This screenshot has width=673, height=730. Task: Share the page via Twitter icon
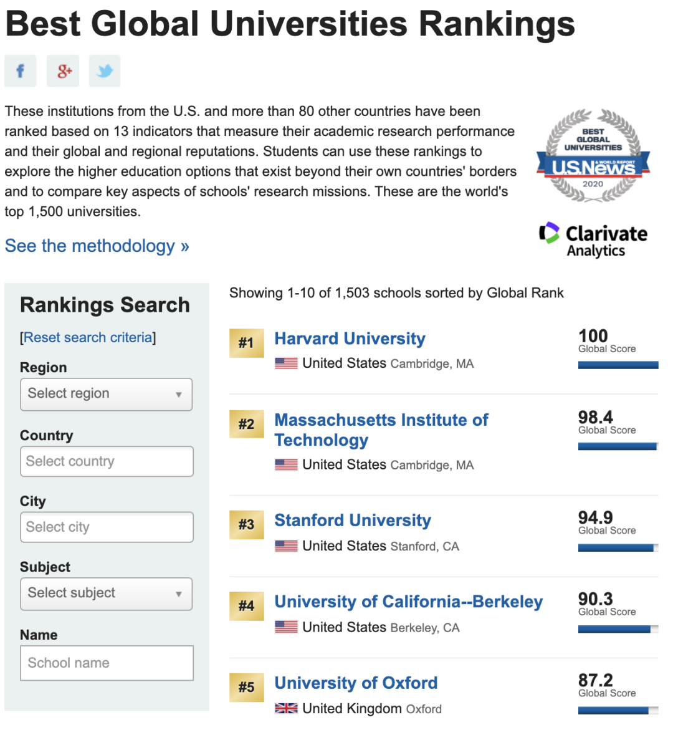tap(105, 71)
